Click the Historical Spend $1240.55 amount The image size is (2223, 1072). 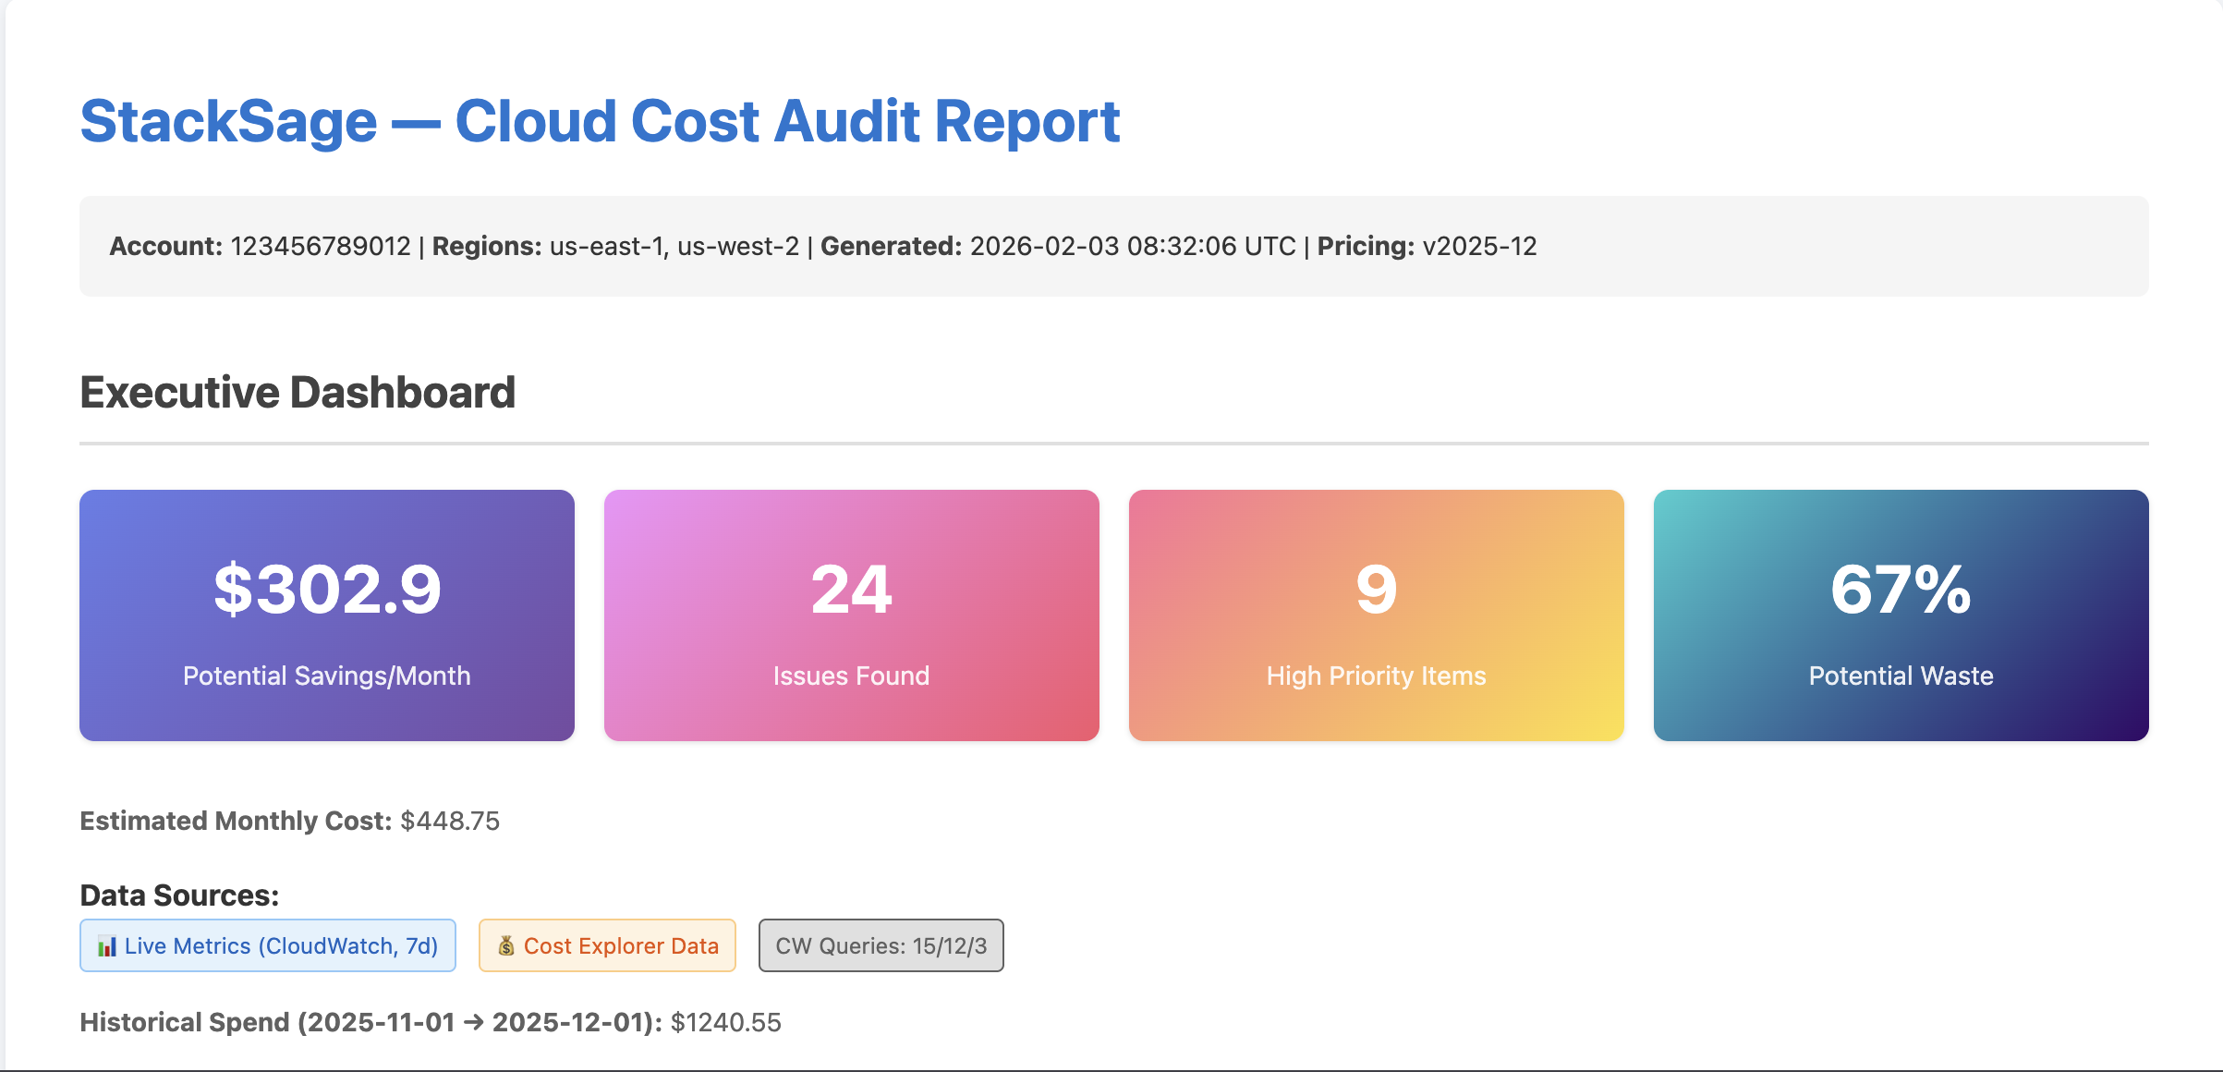pyautogui.click(x=725, y=1023)
